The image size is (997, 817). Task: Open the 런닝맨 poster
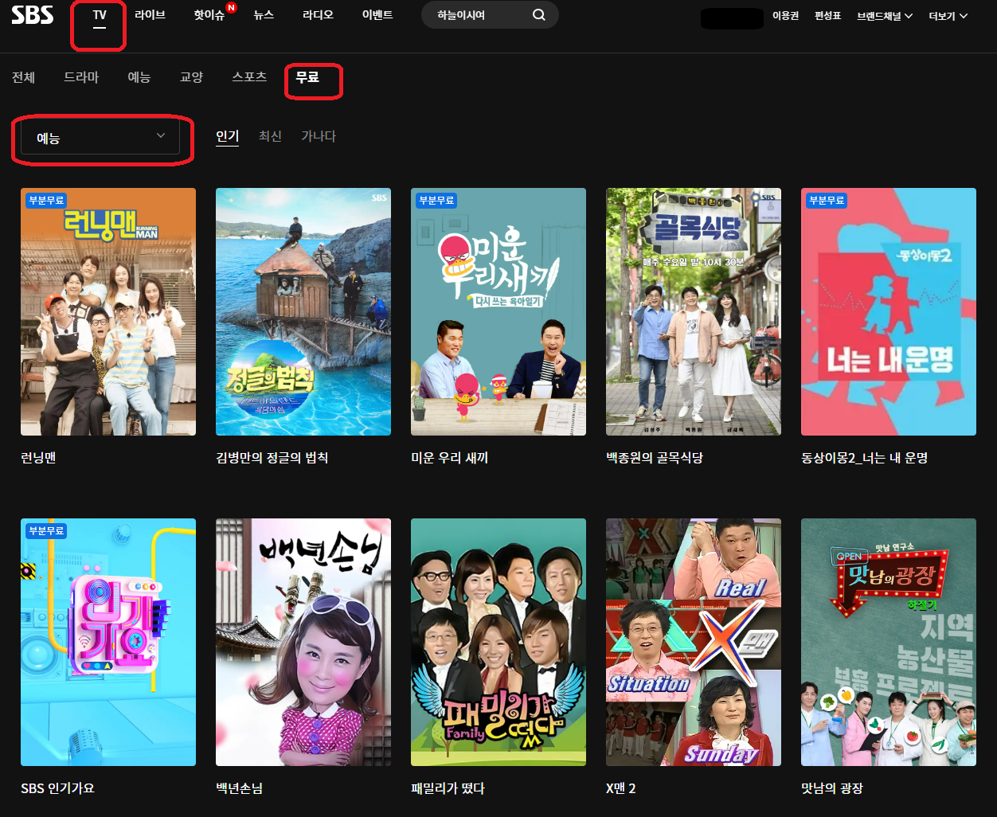point(108,311)
